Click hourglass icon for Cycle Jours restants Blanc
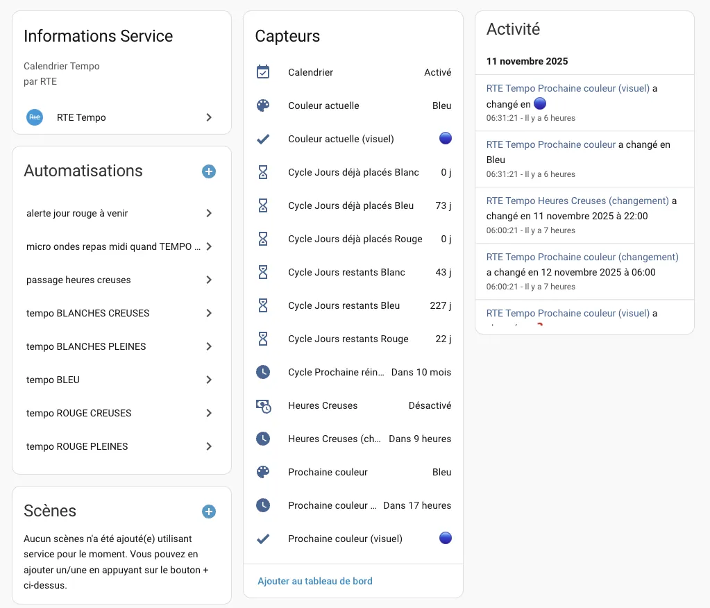 point(263,272)
